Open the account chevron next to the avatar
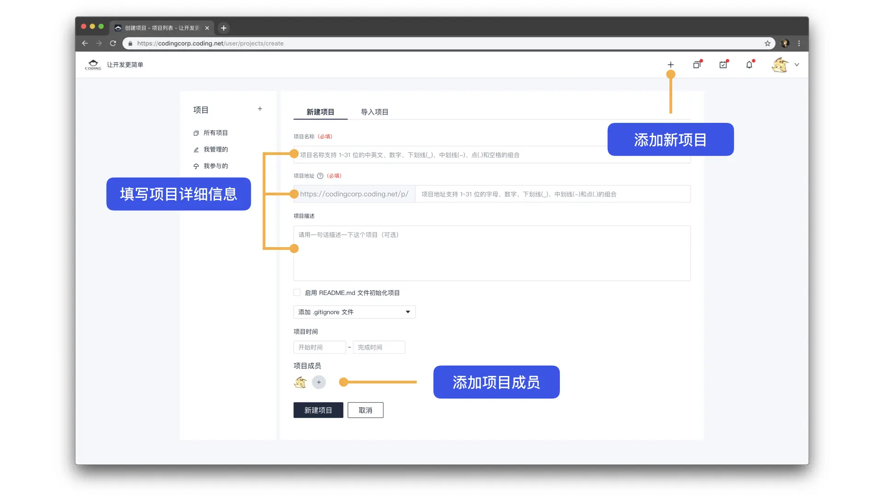The width and height of the screenshot is (884, 497). (797, 65)
